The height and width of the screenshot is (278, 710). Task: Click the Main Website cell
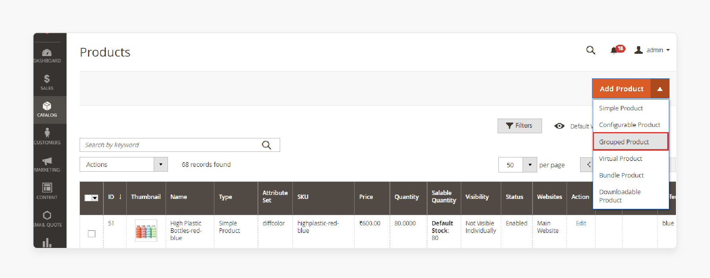548,227
